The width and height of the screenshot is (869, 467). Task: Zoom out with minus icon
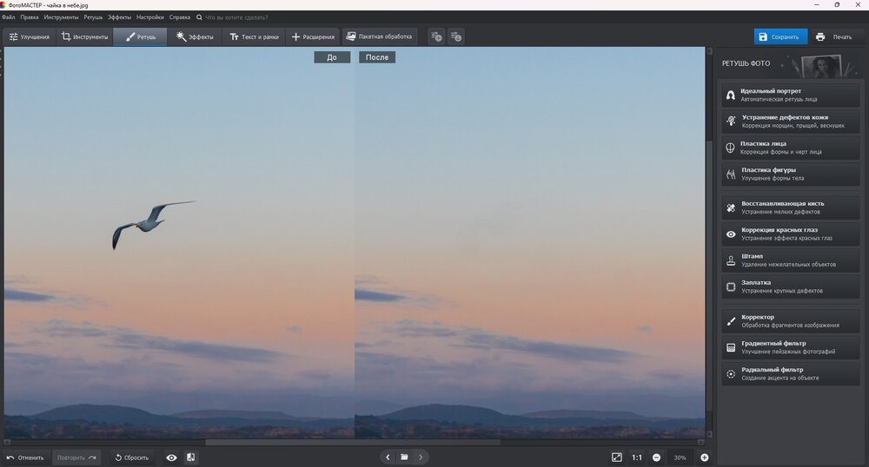(x=656, y=457)
